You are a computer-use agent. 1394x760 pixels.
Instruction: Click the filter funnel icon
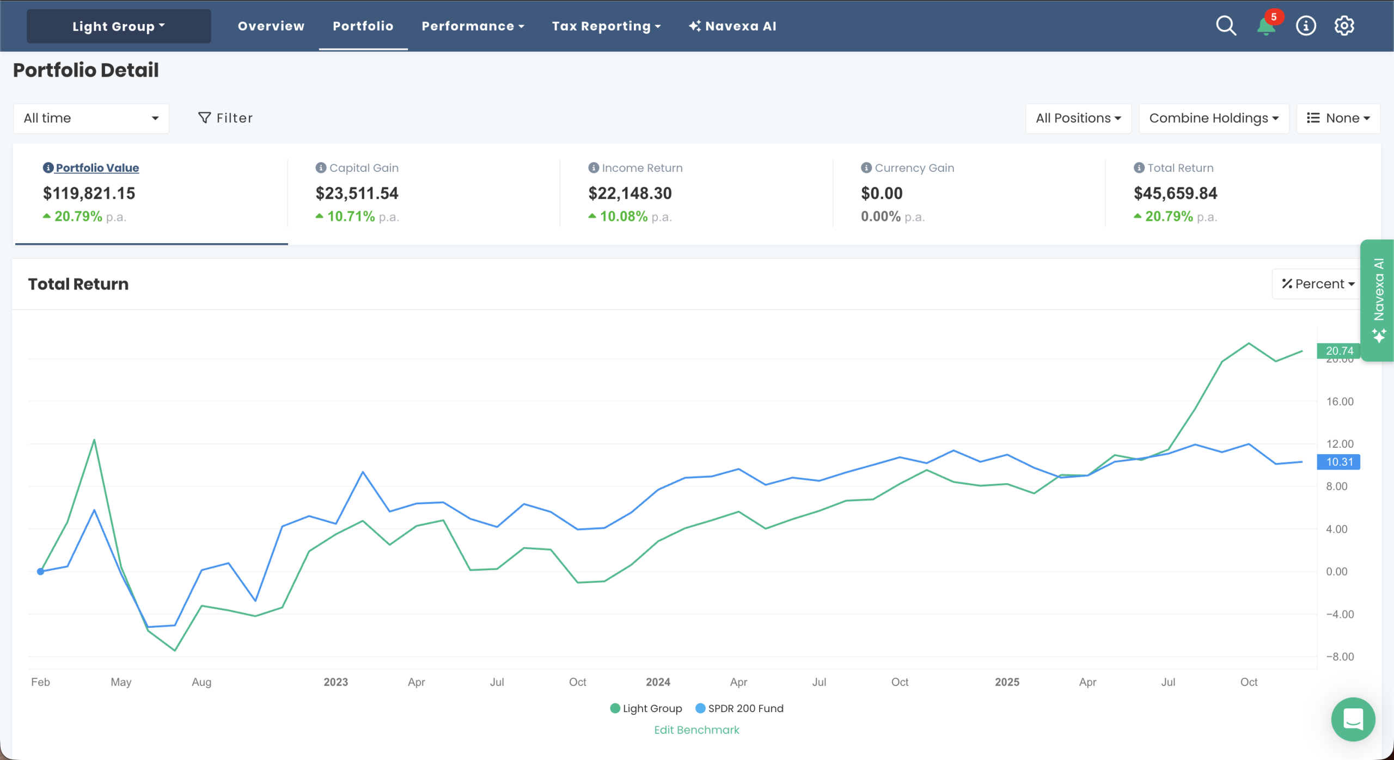tap(204, 118)
